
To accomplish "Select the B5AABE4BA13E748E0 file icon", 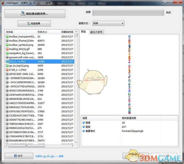I will pos(7,140).
